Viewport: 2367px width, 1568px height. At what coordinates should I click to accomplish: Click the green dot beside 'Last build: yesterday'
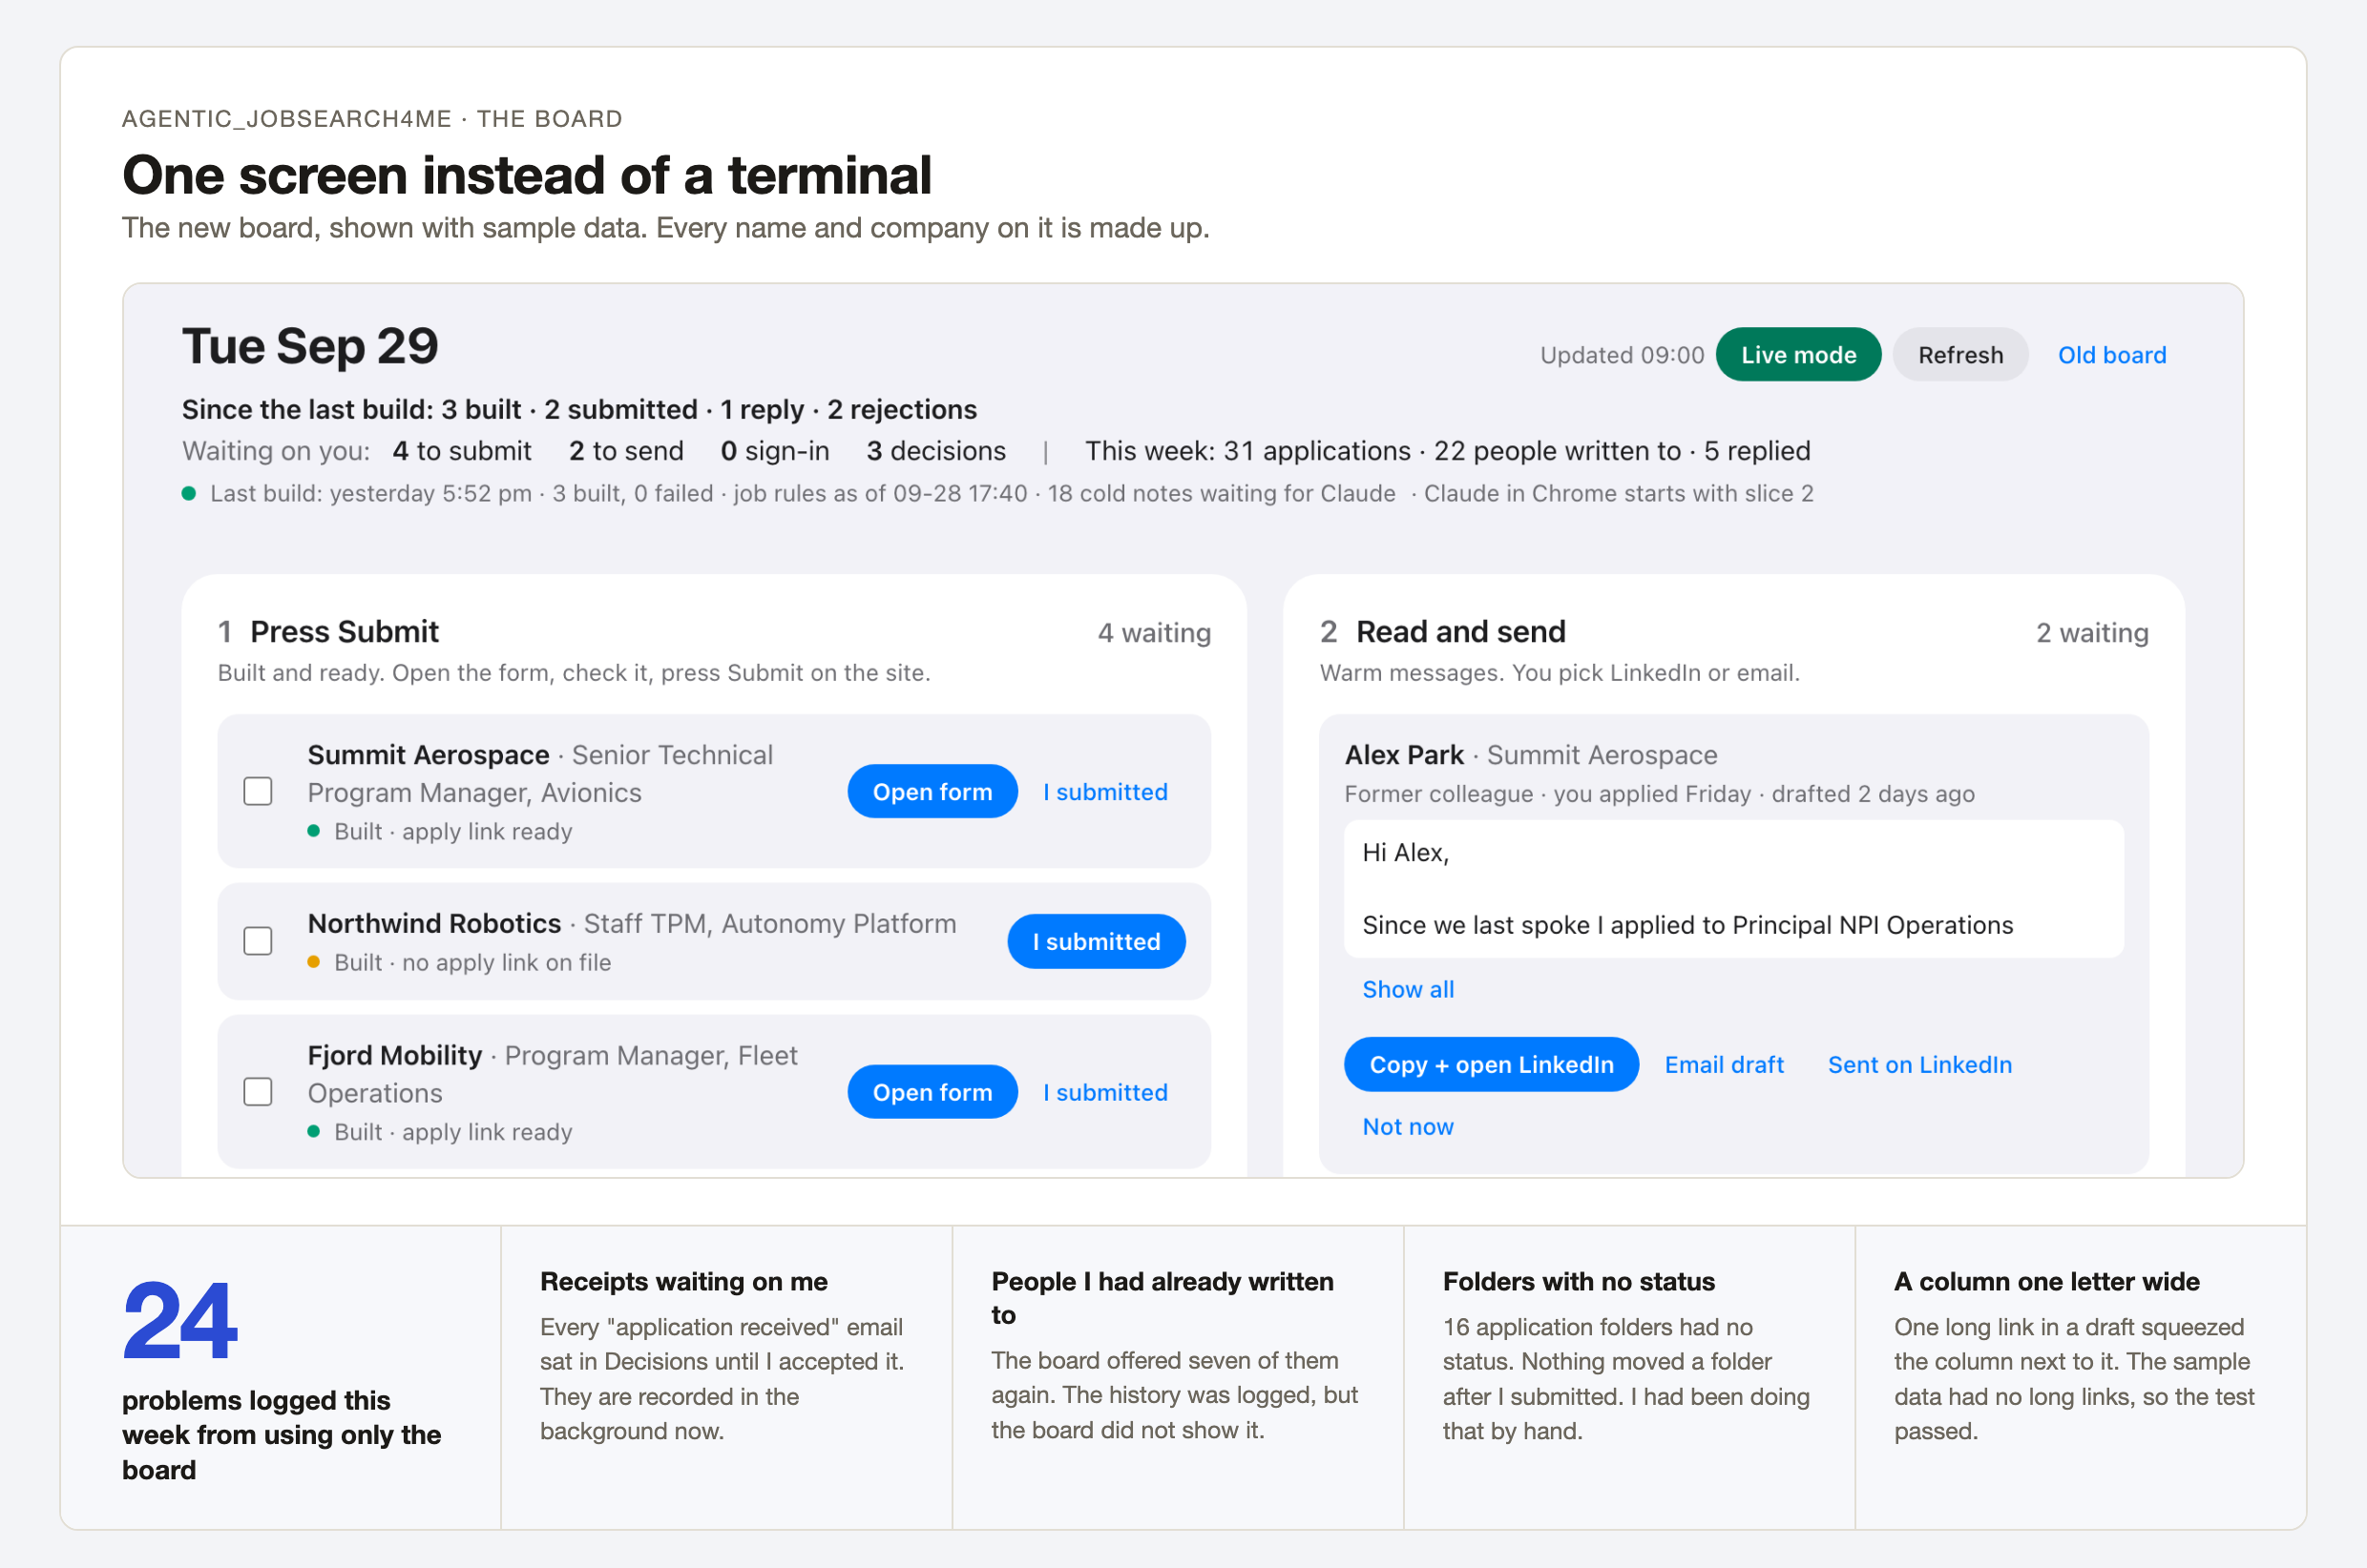coord(188,493)
